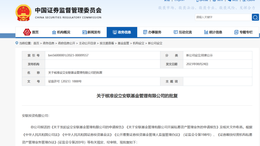
Task: Open the 统计信息 navigation tab
Action: tap(213, 32)
